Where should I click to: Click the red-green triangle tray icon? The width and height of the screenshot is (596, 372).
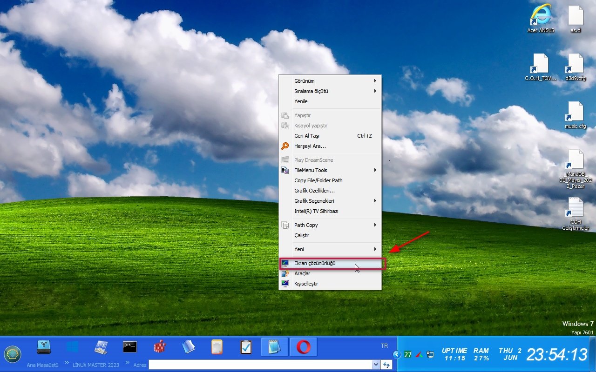pyautogui.click(x=419, y=354)
